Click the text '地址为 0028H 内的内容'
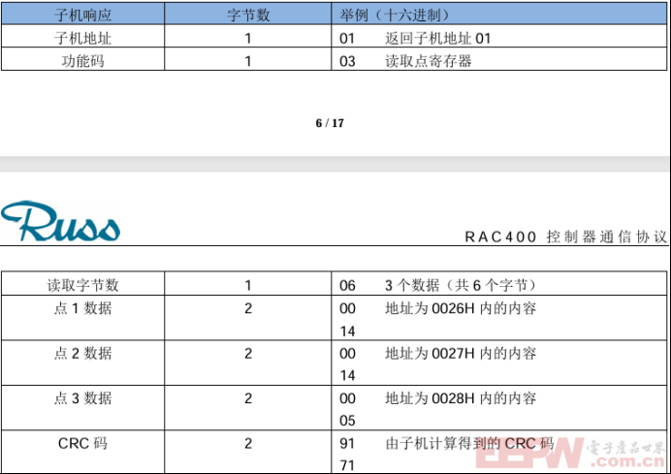671x474 pixels. 461,397
